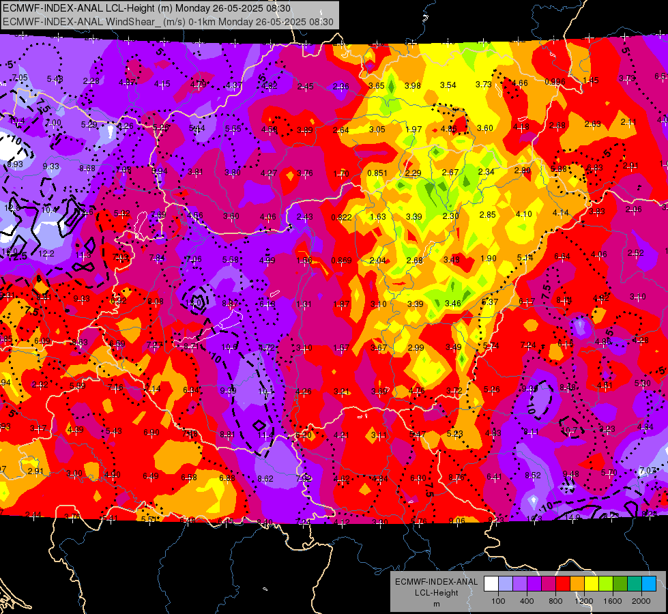Screen dimensions: 668x614
Task: Click the grid value 3.46
Action: tap(453, 304)
